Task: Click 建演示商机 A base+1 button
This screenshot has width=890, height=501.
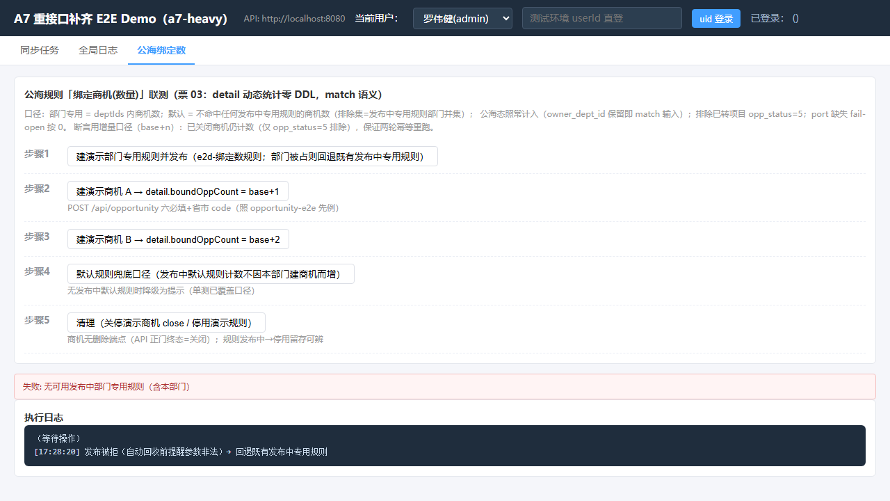Action: (178, 191)
